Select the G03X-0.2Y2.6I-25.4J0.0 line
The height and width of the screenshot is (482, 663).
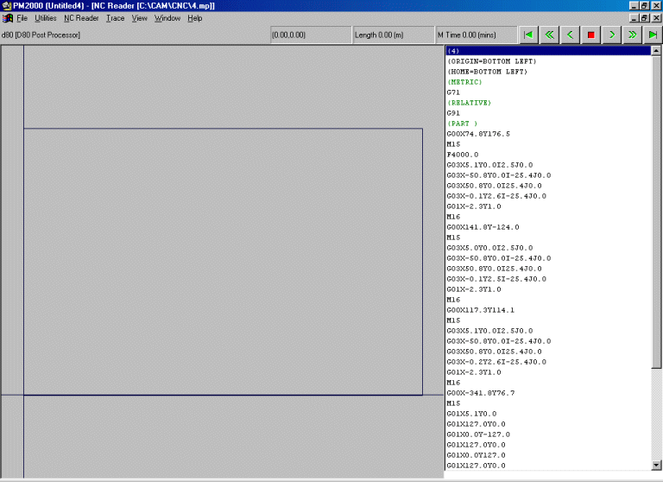click(x=548, y=362)
